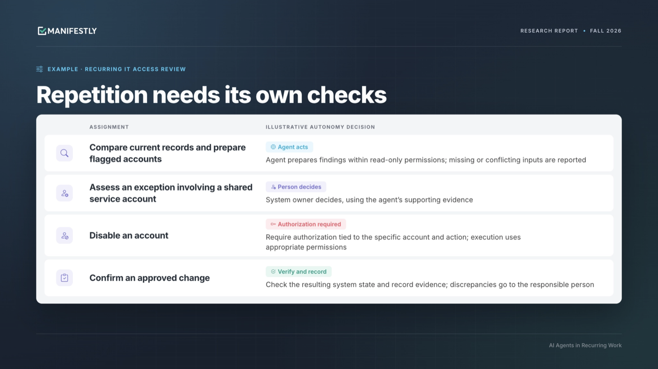Select the Authorization required badge
Viewport: 658px width, 369px height.
click(x=306, y=224)
